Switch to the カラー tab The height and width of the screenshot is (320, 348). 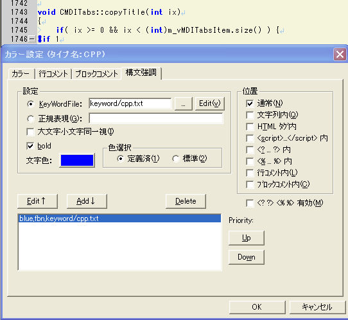pos(21,74)
